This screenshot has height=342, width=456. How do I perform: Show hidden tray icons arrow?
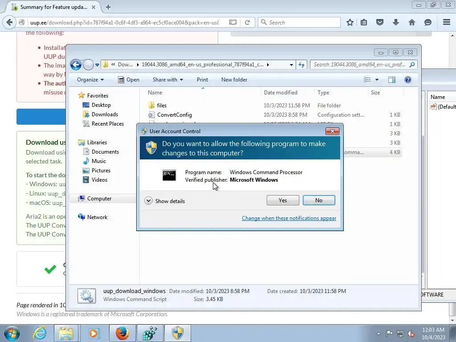pyautogui.click(x=379, y=334)
